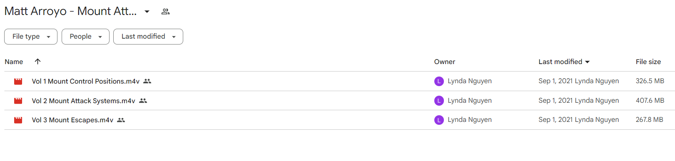Expand the folder title dropdown arrow

point(147,12)
